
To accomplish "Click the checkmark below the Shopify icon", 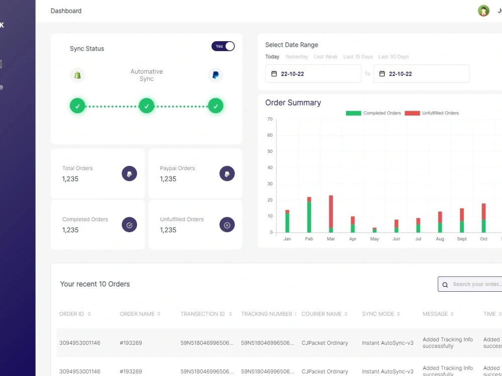I will pos(77,106).
